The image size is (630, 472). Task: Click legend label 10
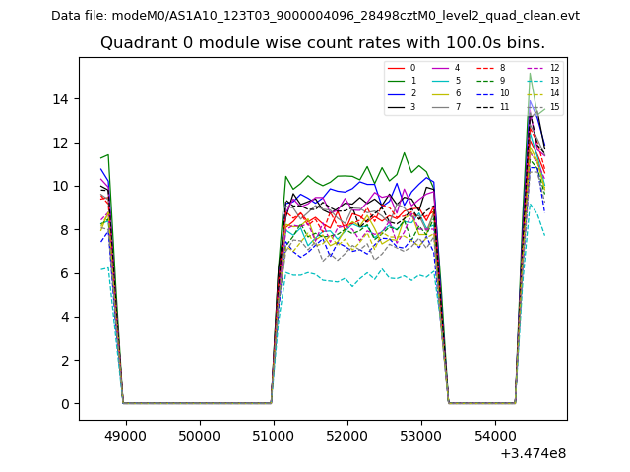(x=504, y=93)
